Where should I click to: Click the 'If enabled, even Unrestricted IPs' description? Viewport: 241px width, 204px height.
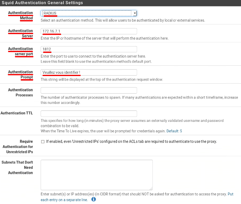coord(132,141)
